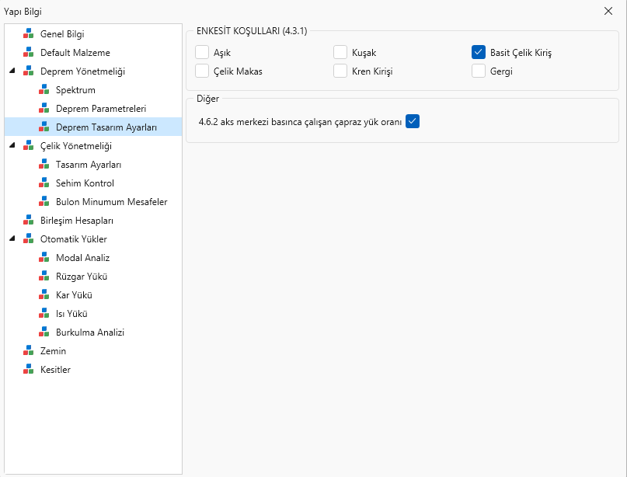Click the Rüzgar Yükü node icon
The image size is (627, 477).
44,277
